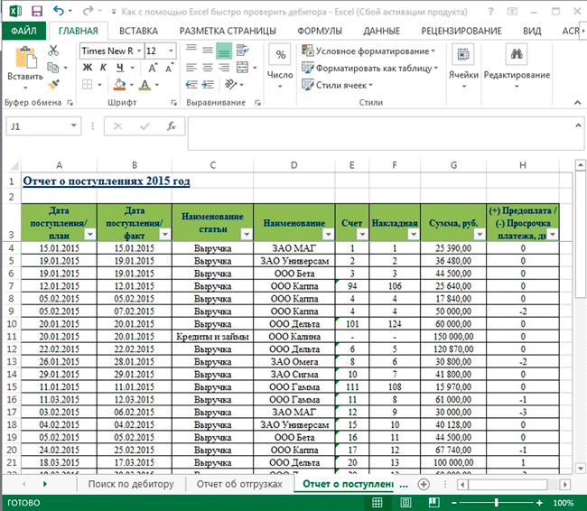Align text to middle vertically

coord(208,51)
